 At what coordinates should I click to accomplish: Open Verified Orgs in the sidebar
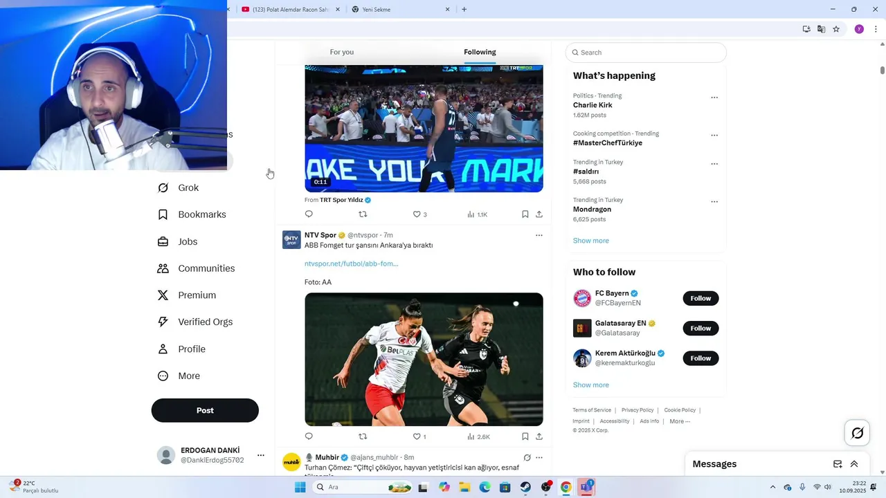pyautogui.click(x=195, y=322)
